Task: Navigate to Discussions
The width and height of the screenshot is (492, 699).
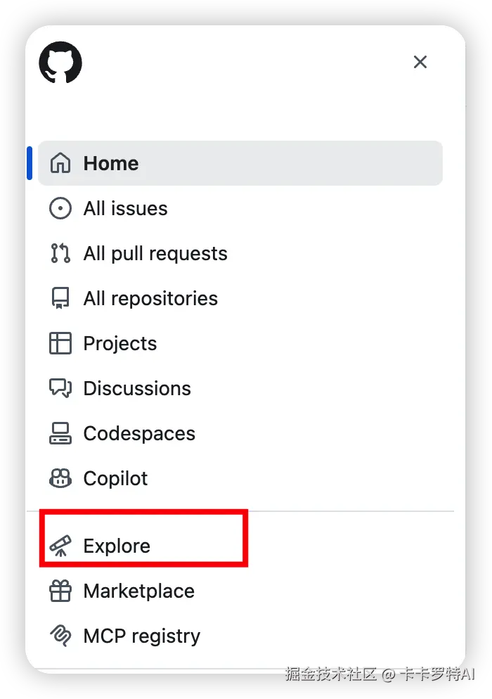Action: pos(240,388)
